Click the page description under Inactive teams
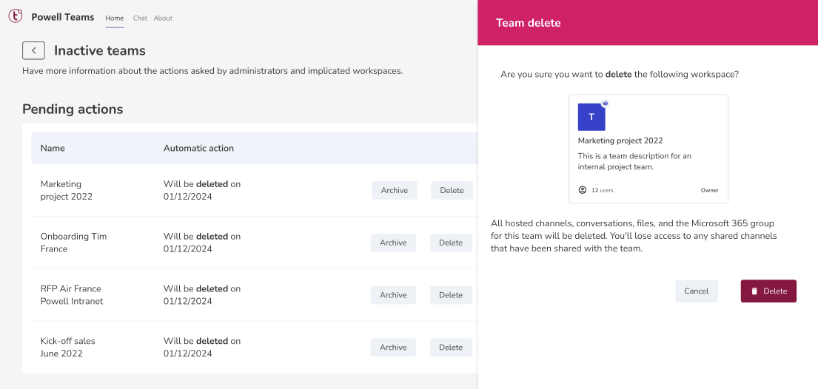 pos(212,71)
